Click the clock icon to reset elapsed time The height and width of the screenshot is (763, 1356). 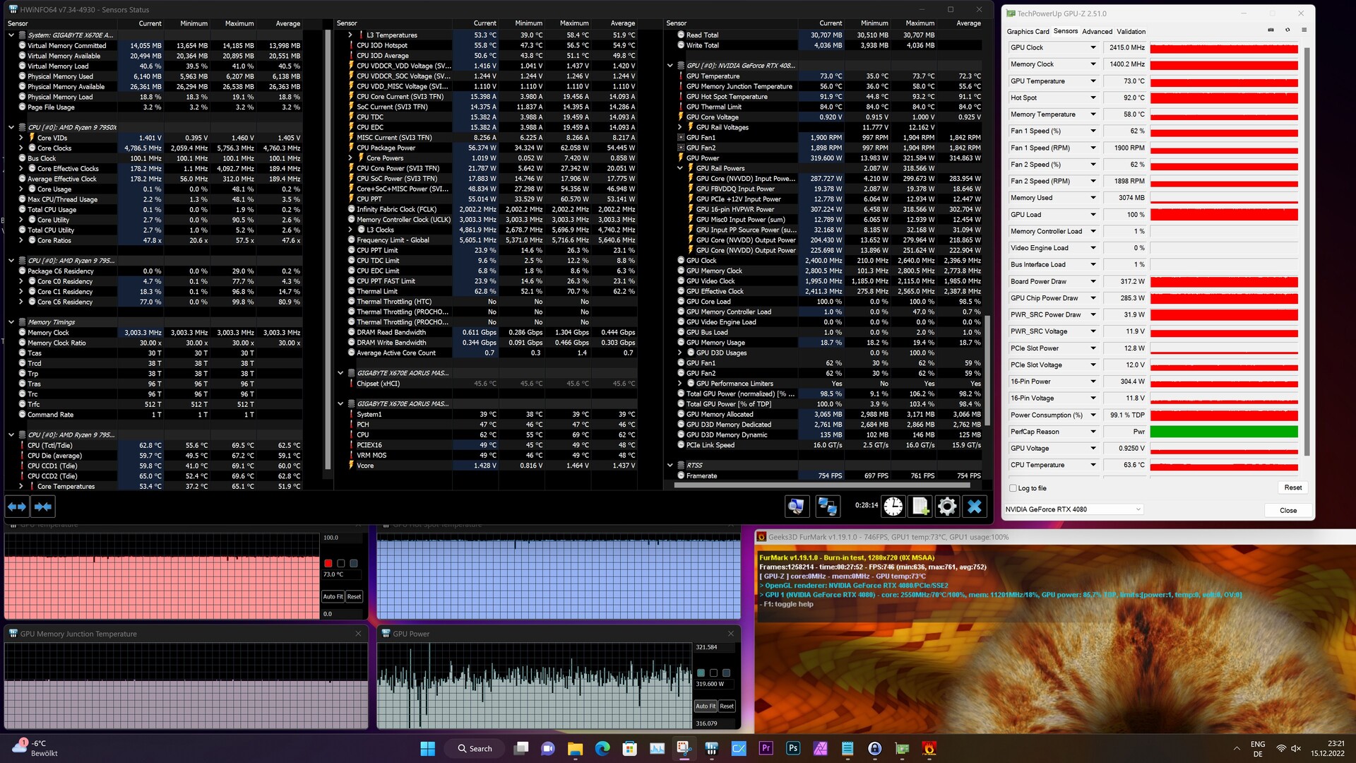pos(893,506)
